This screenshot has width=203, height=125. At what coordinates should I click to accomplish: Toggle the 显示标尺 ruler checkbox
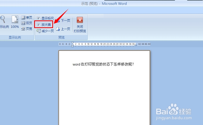click(38, 18)
